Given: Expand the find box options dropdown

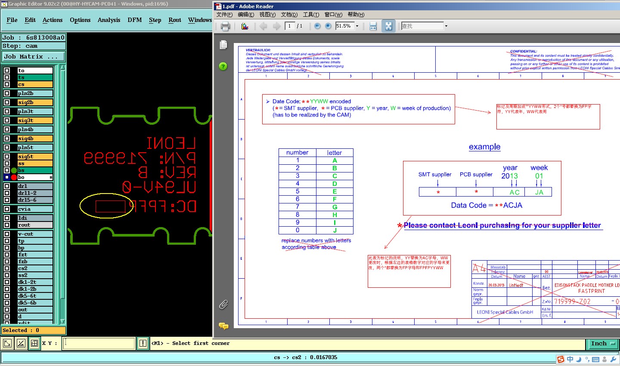Looking at the screenshot, I should pos(446,26).
